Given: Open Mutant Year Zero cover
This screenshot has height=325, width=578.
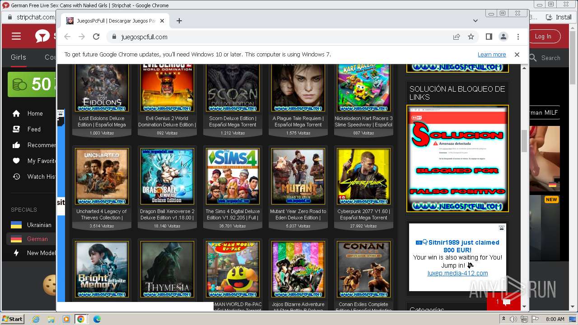Looking at the screenshot, I should 298,176.
